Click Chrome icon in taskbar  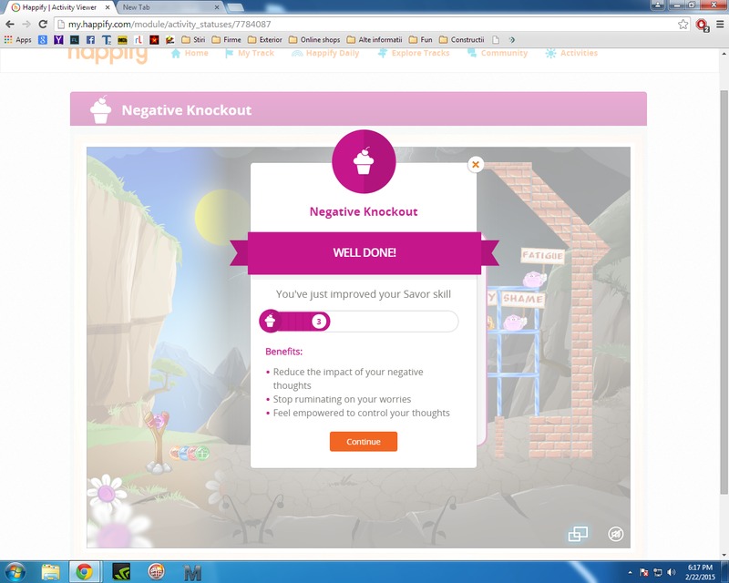point(84,572)
